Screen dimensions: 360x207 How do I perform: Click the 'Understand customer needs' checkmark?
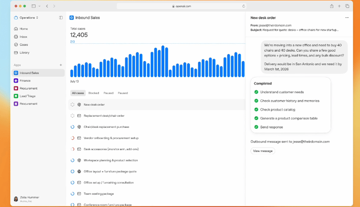256,92
